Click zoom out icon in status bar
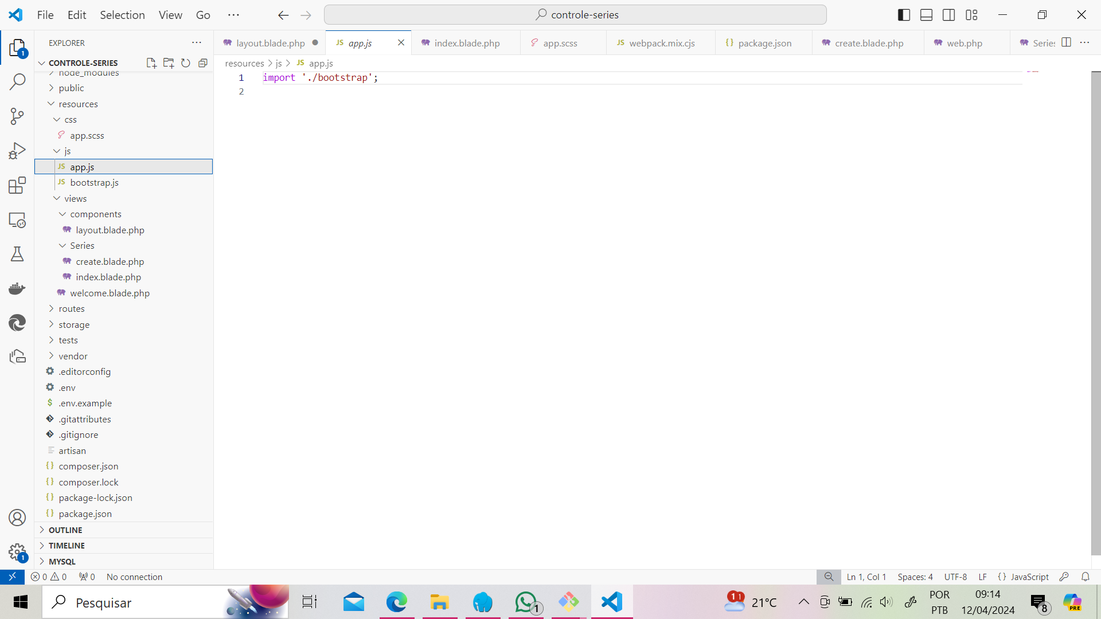Image resolution: width=1101 pixels, height=619 pixels. (x=829, y=577)
